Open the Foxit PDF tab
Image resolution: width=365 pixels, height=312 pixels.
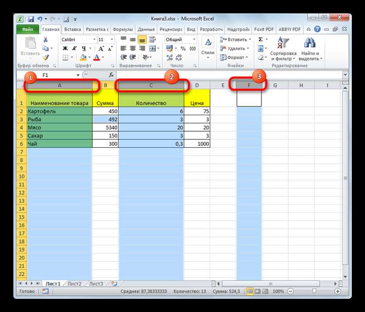pyautogui.click(x=264, y=29)
